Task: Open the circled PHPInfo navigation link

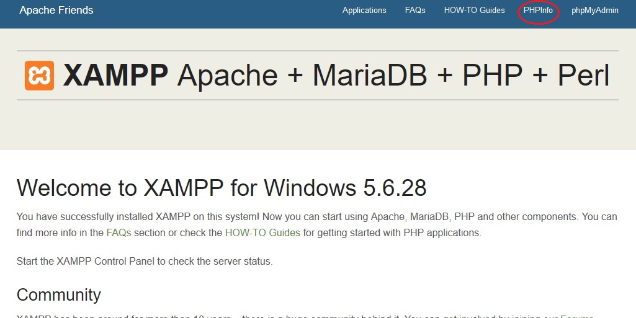Action: (538, 11)
